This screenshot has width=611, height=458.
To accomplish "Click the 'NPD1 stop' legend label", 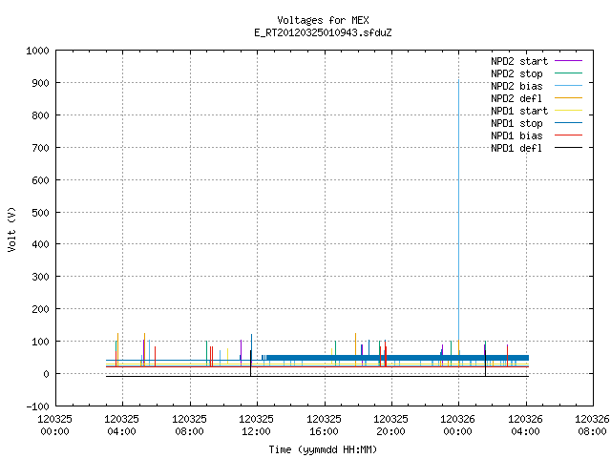I will (x=516, y=123).
